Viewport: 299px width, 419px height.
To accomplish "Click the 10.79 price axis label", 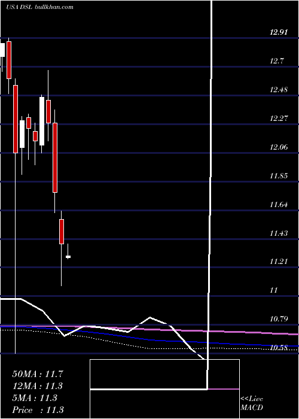I will (x=279, y=319).
